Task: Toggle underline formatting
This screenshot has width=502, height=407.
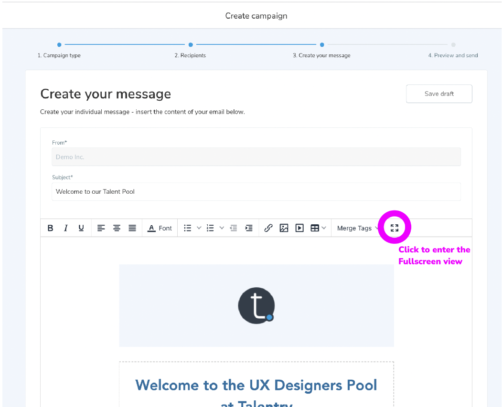Action: click(81, 228)
